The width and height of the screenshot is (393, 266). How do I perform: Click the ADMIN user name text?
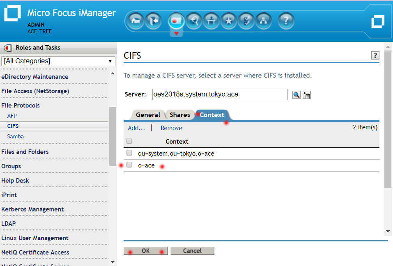36,25
